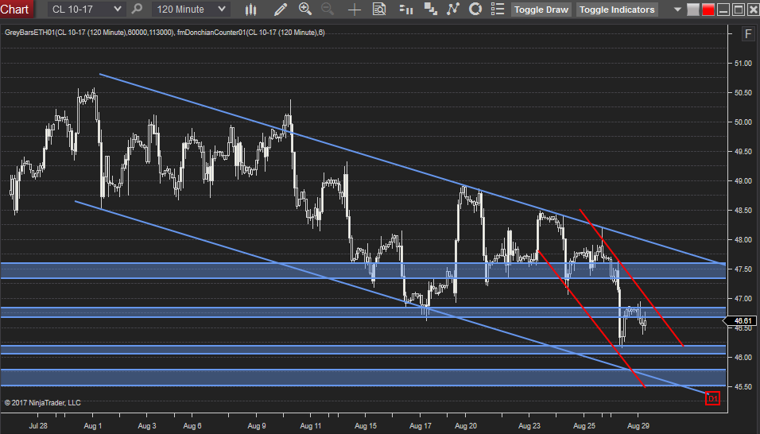Viewport: 760px width, 434px height.
Task: Open the data series icon
Action: coord(430,9)
